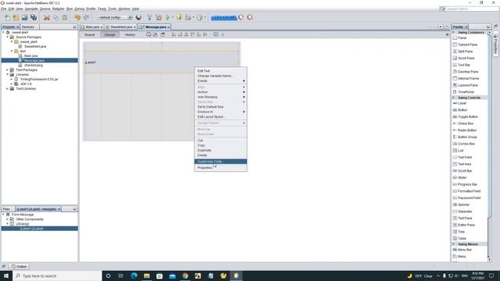
Task: Pick Check Box from the palette
Action: 466,123
